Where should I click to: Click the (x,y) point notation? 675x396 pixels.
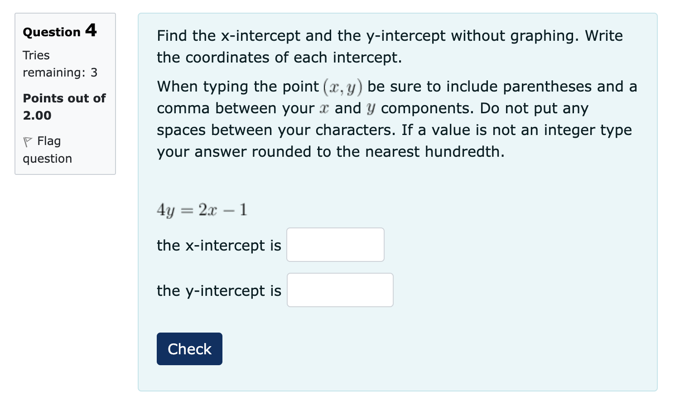[342, 87]
